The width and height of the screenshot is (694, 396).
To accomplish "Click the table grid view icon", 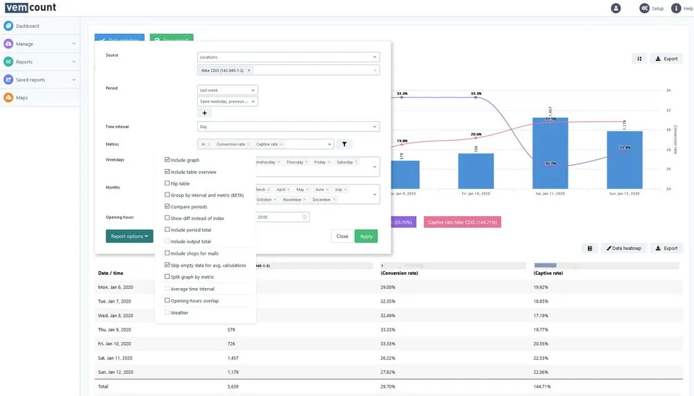I will (x=589, y=248).
